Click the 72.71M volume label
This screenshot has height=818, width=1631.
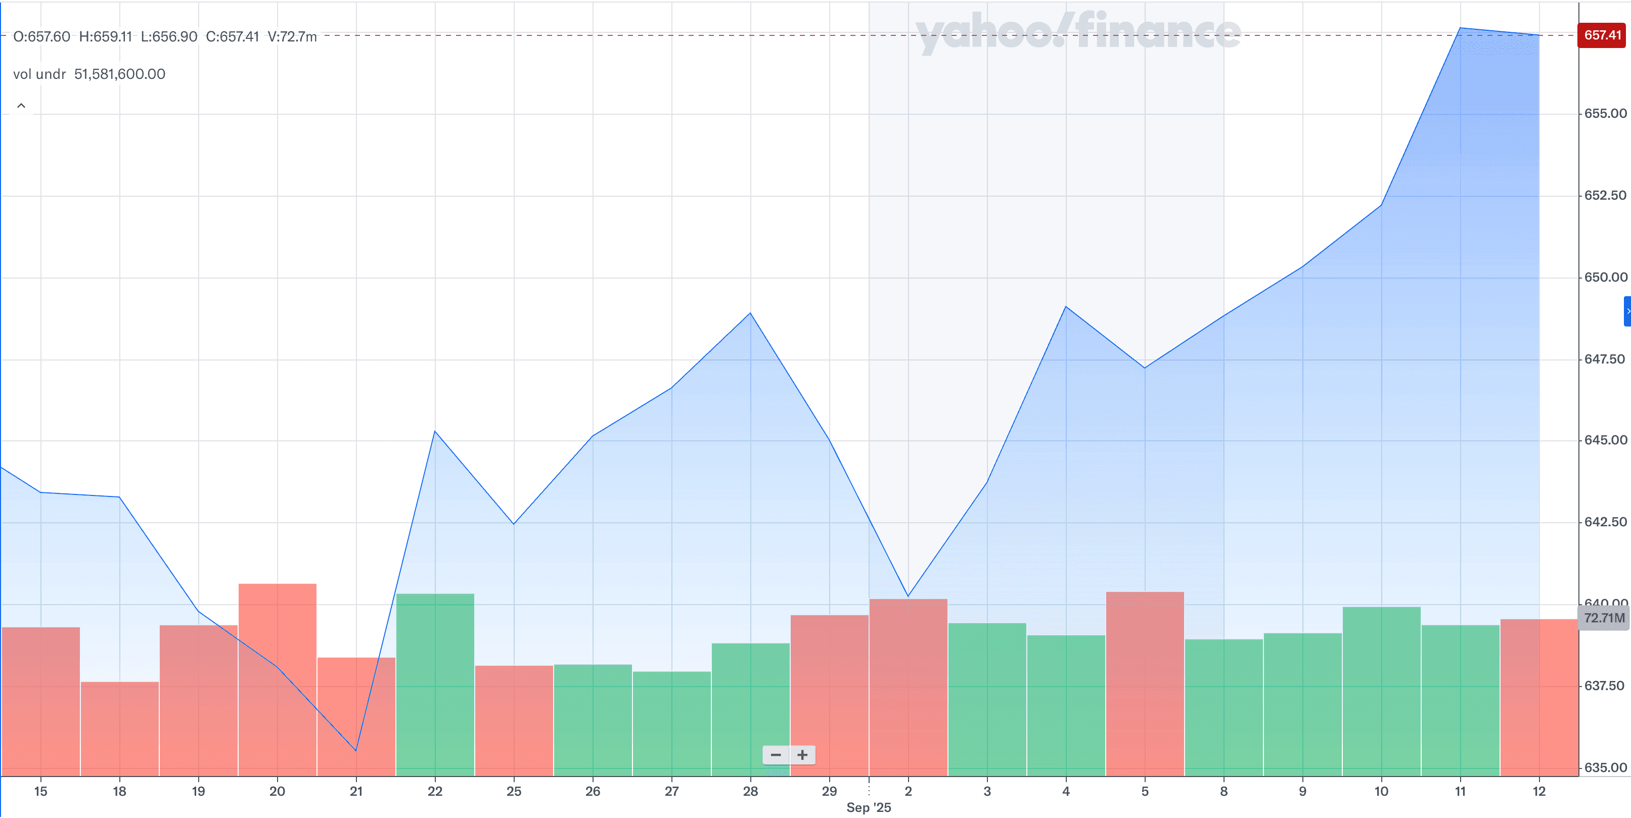pos(1604,618)
